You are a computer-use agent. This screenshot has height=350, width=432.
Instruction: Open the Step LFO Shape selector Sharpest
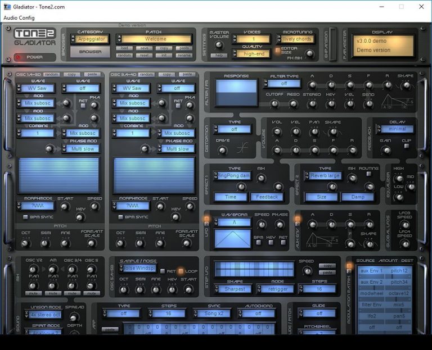pyautogui.click(x=233, y=289)
